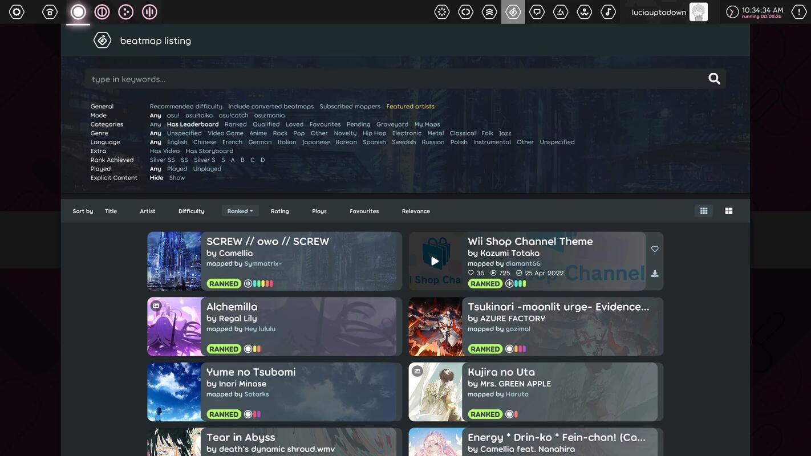Open the social dashboard icon
Viewport: 811px width, 456px height.
tap(561, 12)
